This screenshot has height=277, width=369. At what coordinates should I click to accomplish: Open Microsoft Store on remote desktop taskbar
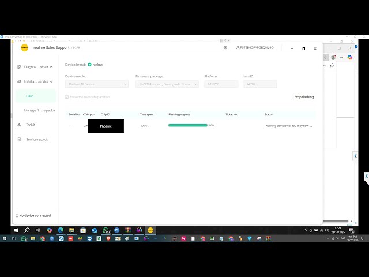pos(83,230)
